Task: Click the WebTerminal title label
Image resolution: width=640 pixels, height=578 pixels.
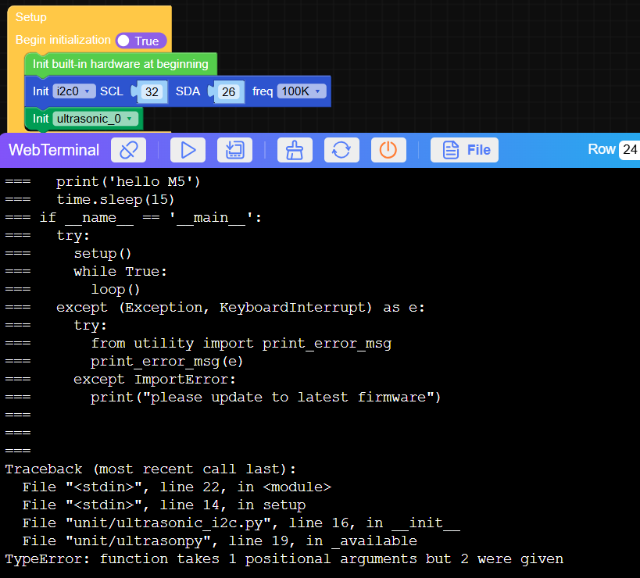Action: [x=54, y=150]
